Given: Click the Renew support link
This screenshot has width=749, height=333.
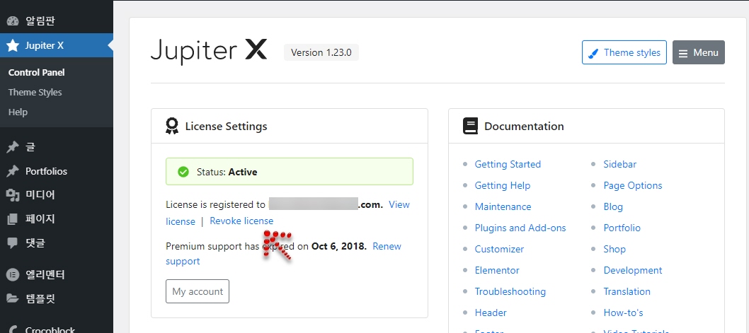Looking at the screenshot, I should (387, 246).
